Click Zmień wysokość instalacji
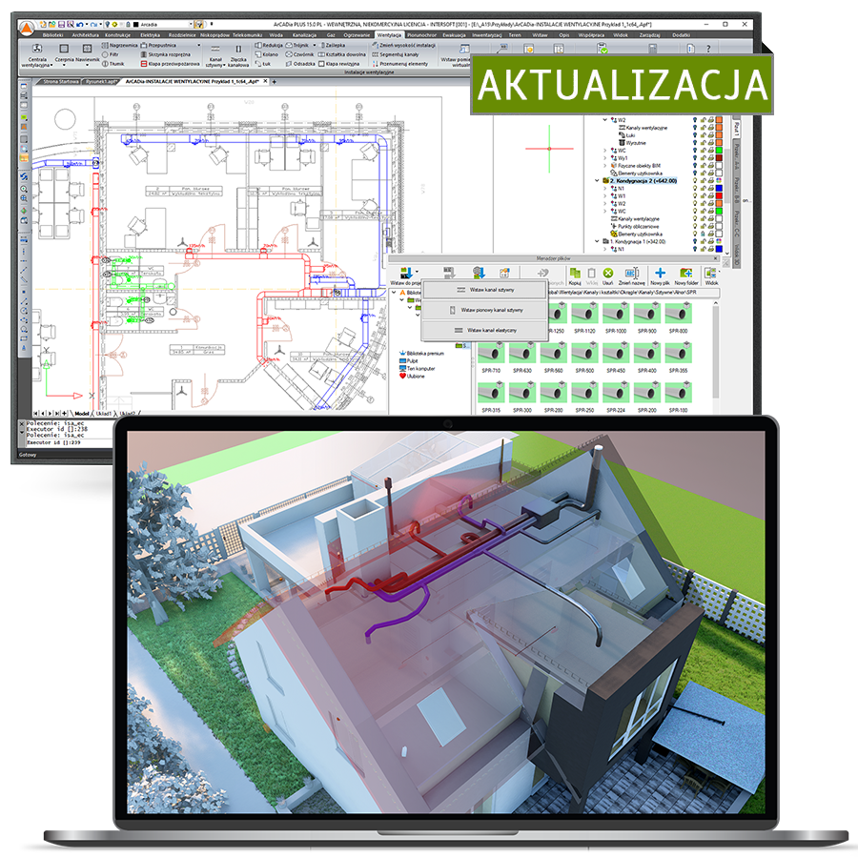 (x=404, y=46)
